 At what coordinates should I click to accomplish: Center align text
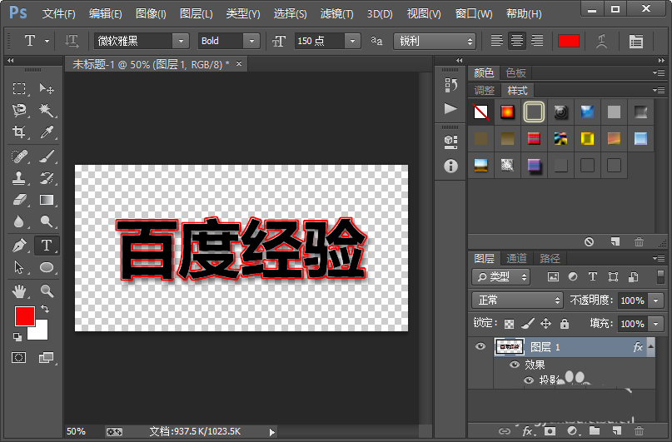[517, 41]
